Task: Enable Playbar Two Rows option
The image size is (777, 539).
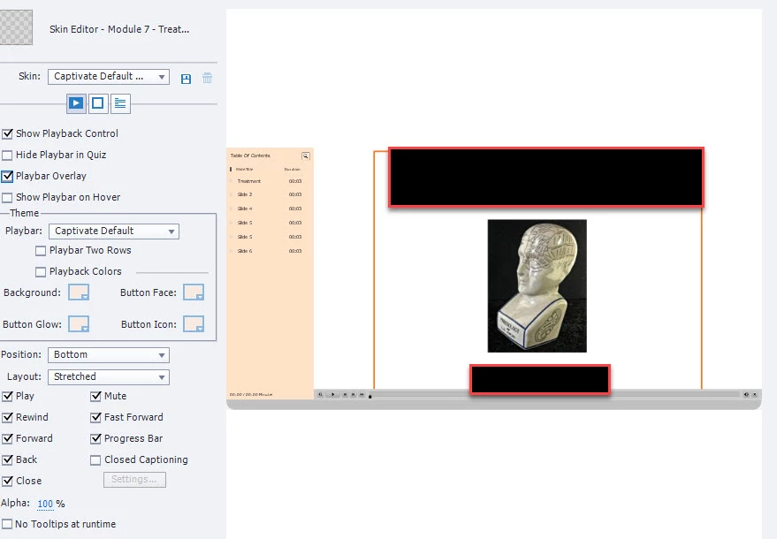Action: point(41,251)
